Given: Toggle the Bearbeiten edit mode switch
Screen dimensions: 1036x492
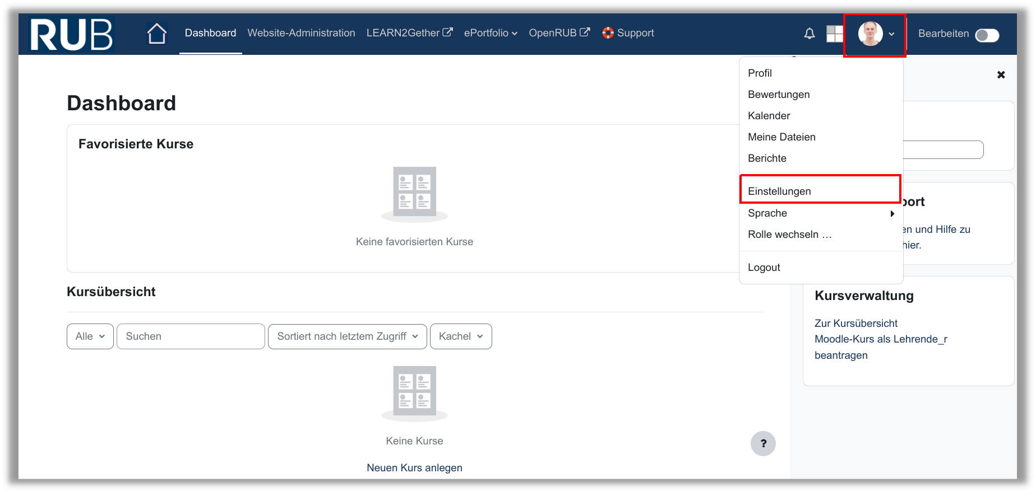Looking at the screenshot, I should [x=987, y=35].
